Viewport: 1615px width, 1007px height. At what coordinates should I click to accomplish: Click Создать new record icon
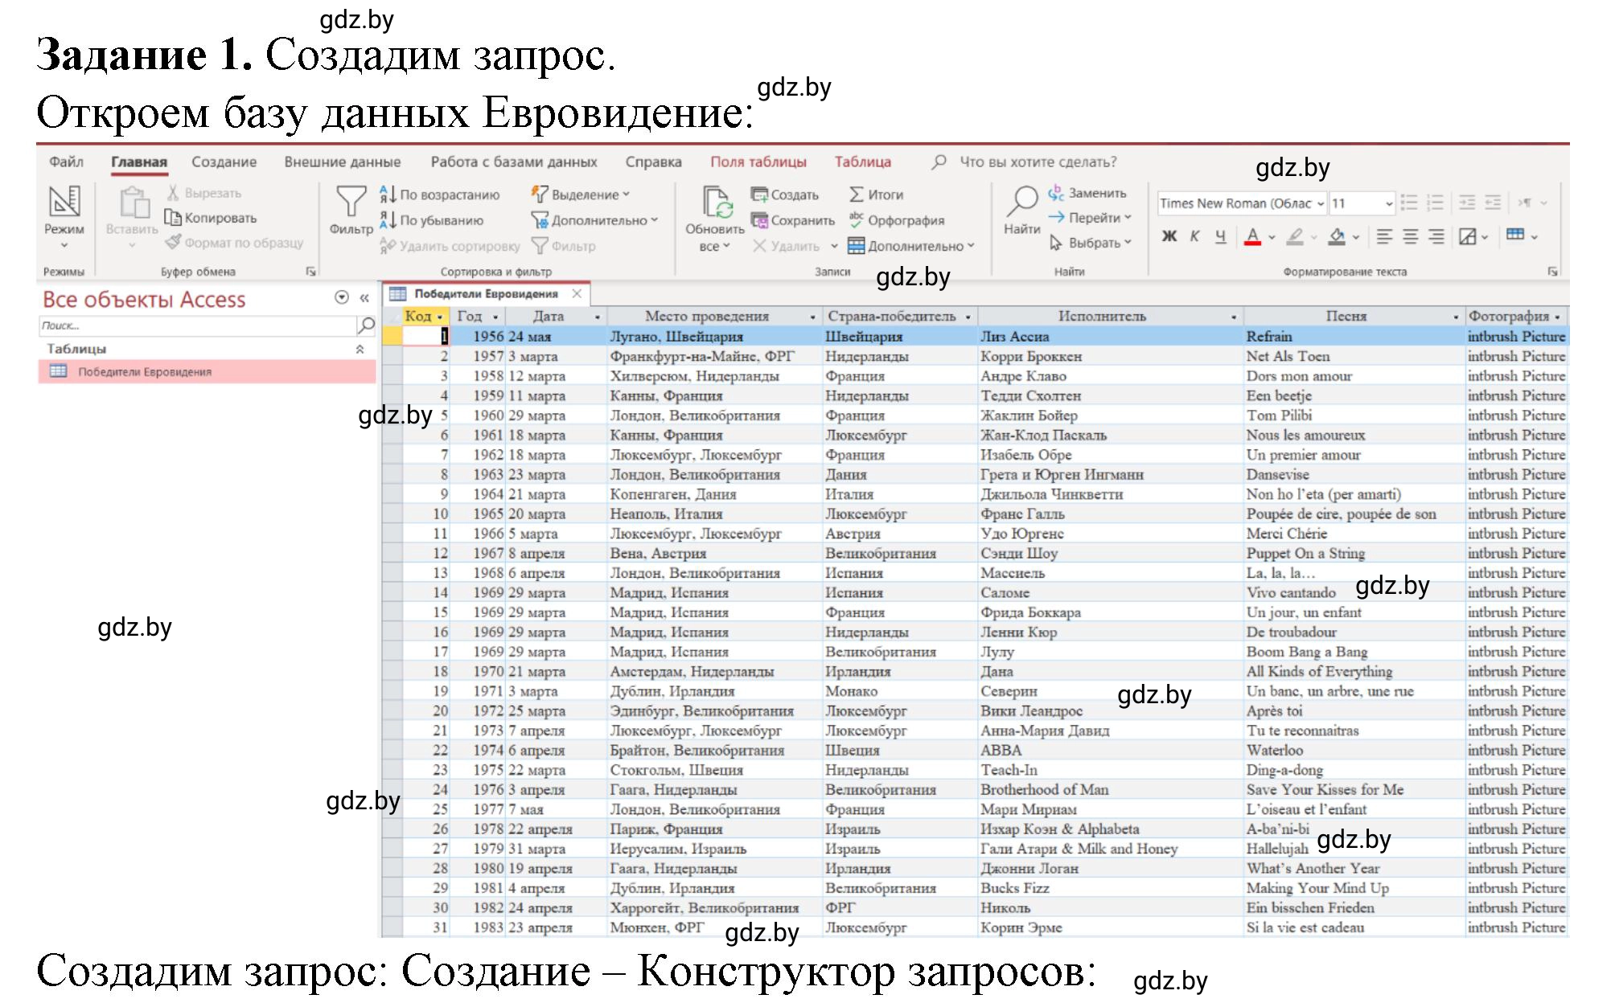758,194
